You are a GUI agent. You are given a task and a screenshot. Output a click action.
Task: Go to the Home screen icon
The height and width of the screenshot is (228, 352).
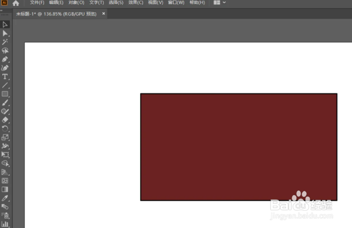[x=16, y=3]
